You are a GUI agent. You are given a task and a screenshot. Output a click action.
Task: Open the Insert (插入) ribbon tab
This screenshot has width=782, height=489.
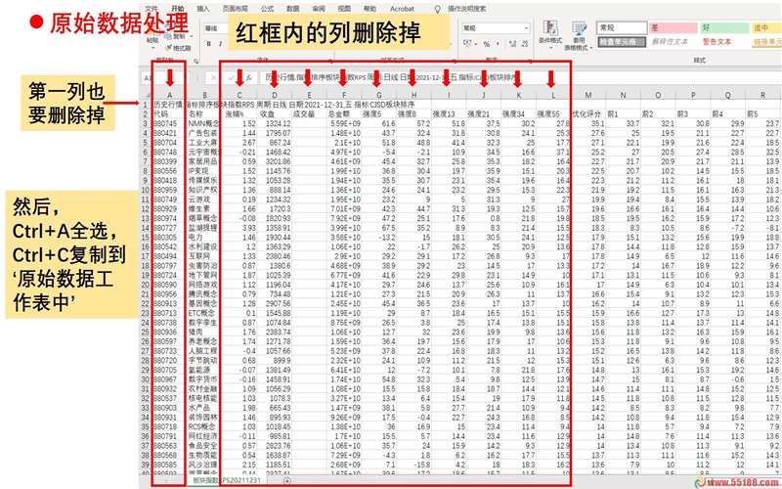pyautogui.click(x=203, y=8)
